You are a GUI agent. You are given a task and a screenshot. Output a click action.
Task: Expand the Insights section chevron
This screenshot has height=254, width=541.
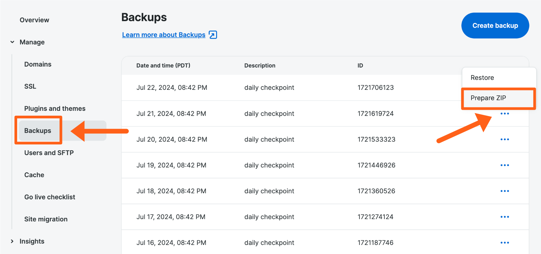(12, 241)
